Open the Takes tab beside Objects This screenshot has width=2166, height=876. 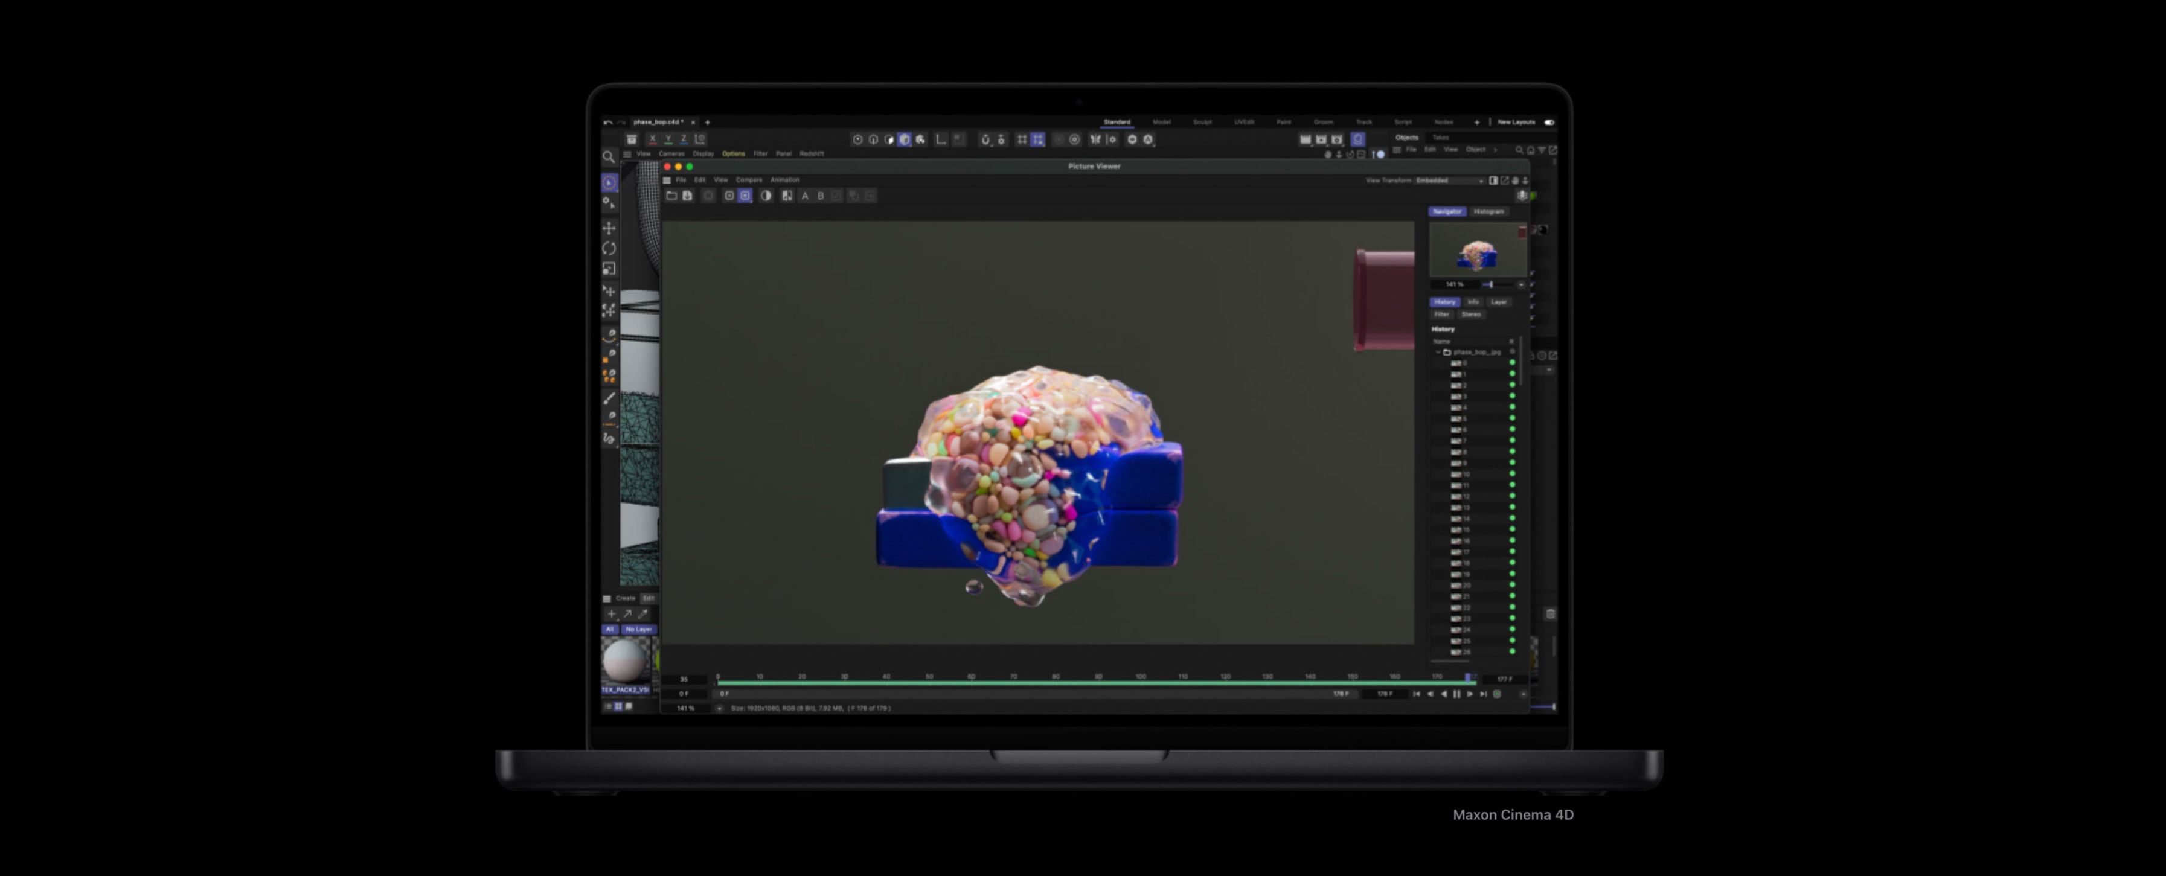(1441, 138)
